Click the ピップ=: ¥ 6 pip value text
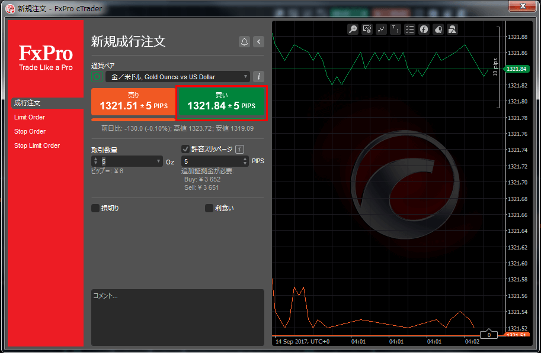 click(x=107, y=171)
